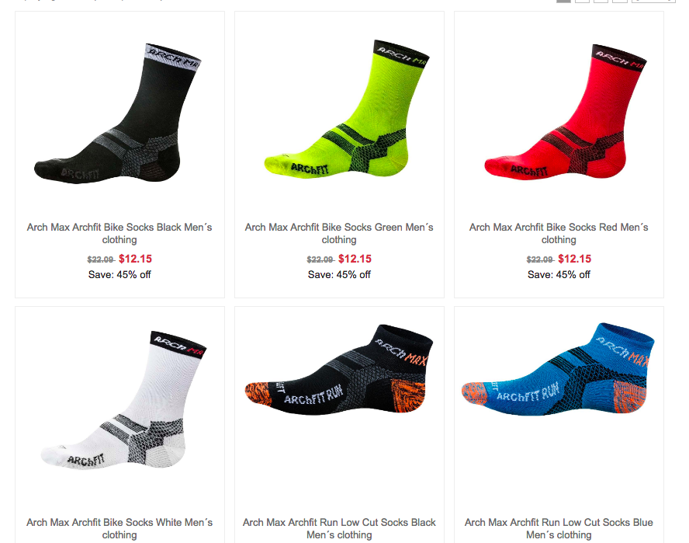The height and width of the screenshot is (543, 689).
Task: Click the Archfit Bike Socks Green title link
Action: click(339, 233)
